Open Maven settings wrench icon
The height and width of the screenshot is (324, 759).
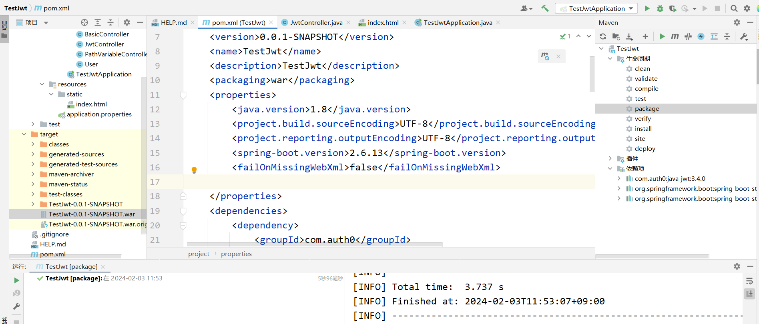coord(744,36)
